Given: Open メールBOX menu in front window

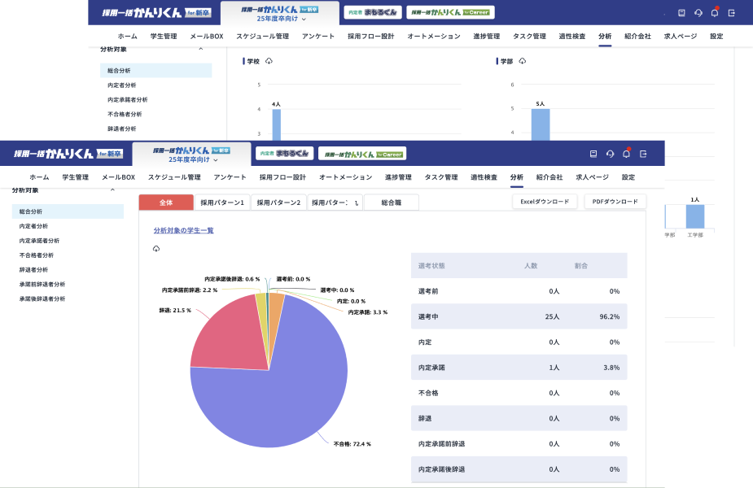Looking at the screenshot, I should click(x=118, y=177).
